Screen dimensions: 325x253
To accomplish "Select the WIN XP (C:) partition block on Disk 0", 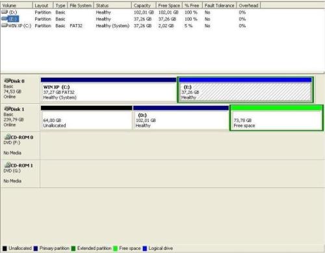I will [x=109, y=90].
